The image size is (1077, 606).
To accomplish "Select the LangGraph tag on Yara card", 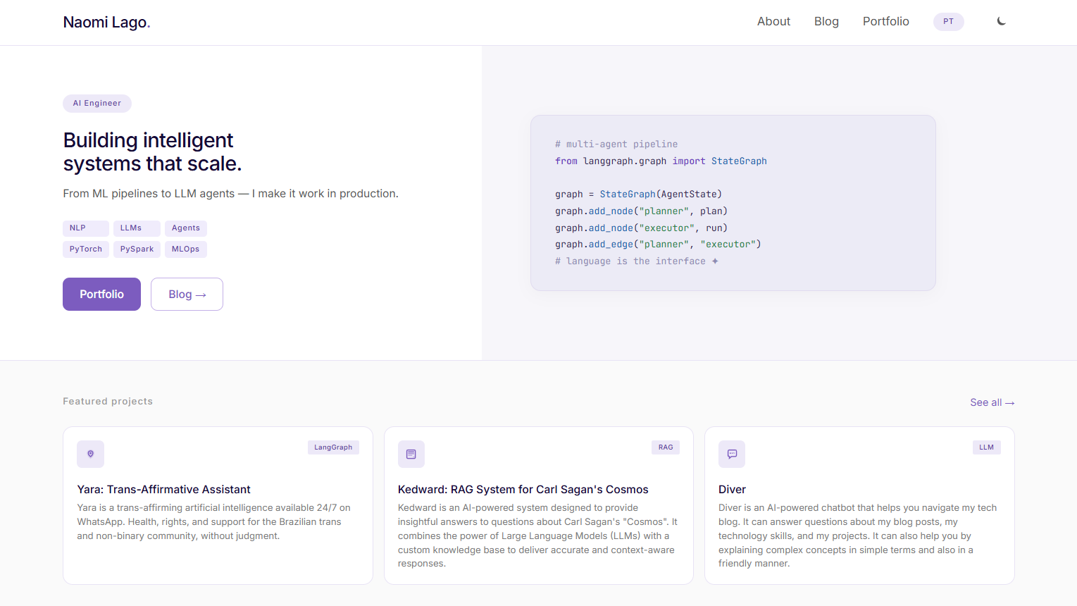I will tap(333, 447).
